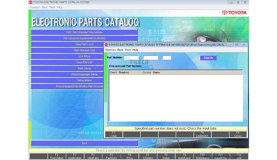
Task: Choose the List Price option
Action: click(x=67, y=56)
